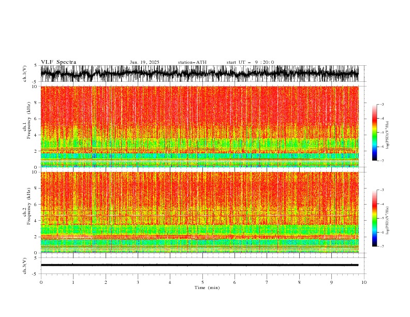The image size is (410, 317).
Task: Click the "8" frequency tick of ch.1 spectrogram
Action: point(36,103)
